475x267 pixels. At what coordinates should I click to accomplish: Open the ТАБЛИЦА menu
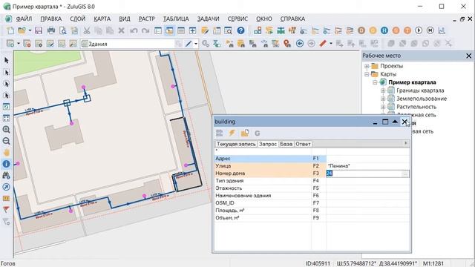[176, 19]
